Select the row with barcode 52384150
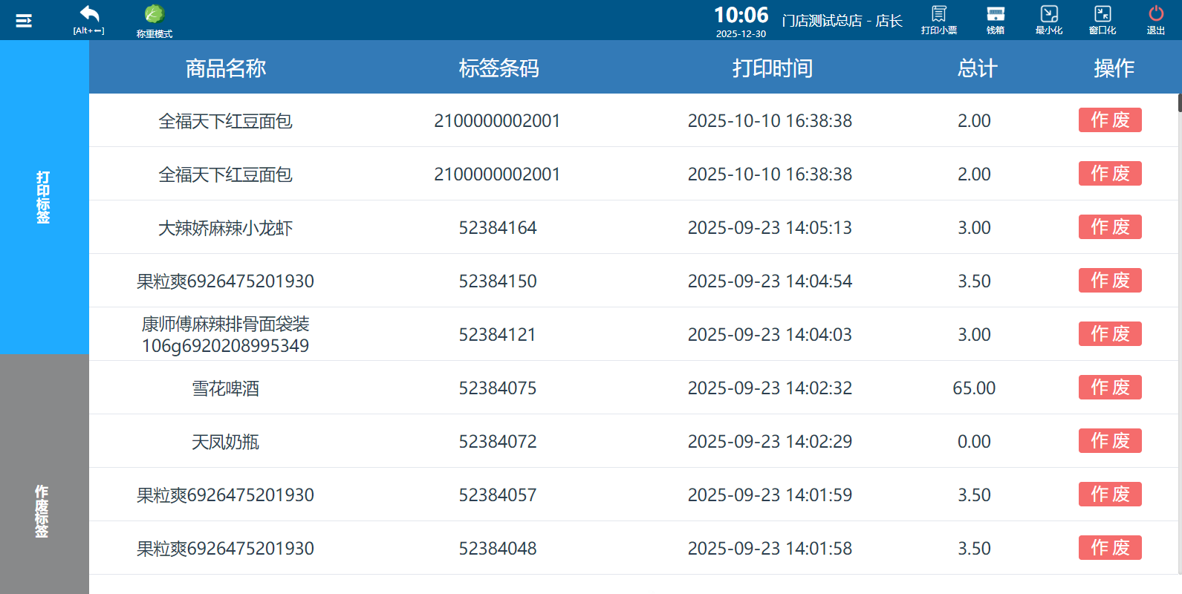This screenshot has height=594, width=1182. (x=497, y=281)
